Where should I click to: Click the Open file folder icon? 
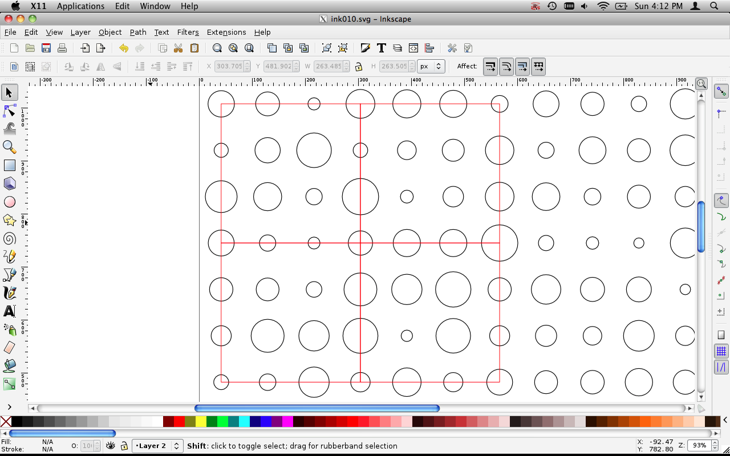point(30,48)
